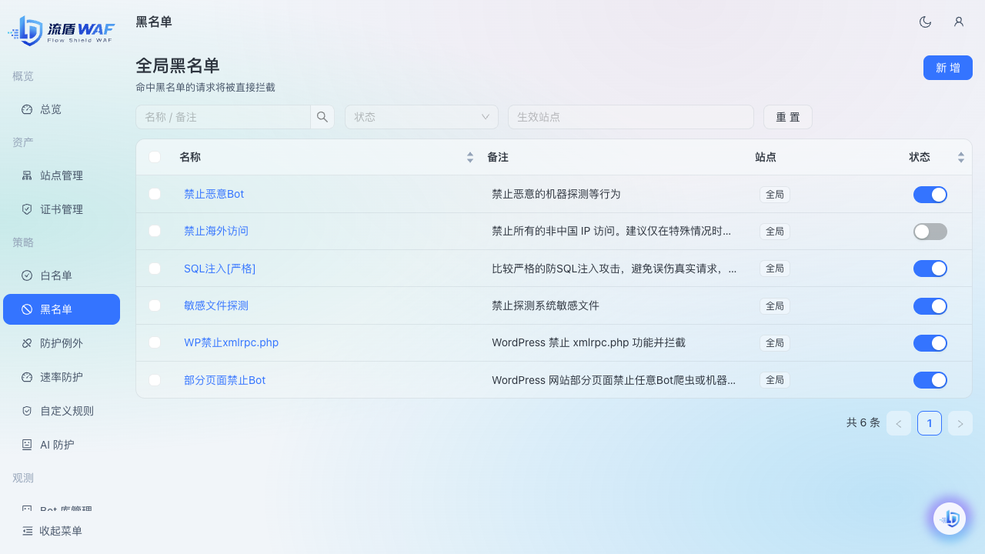Disable the 敏感文件探测 rule switch
985x554 pixels.
(x=930, y=306)
